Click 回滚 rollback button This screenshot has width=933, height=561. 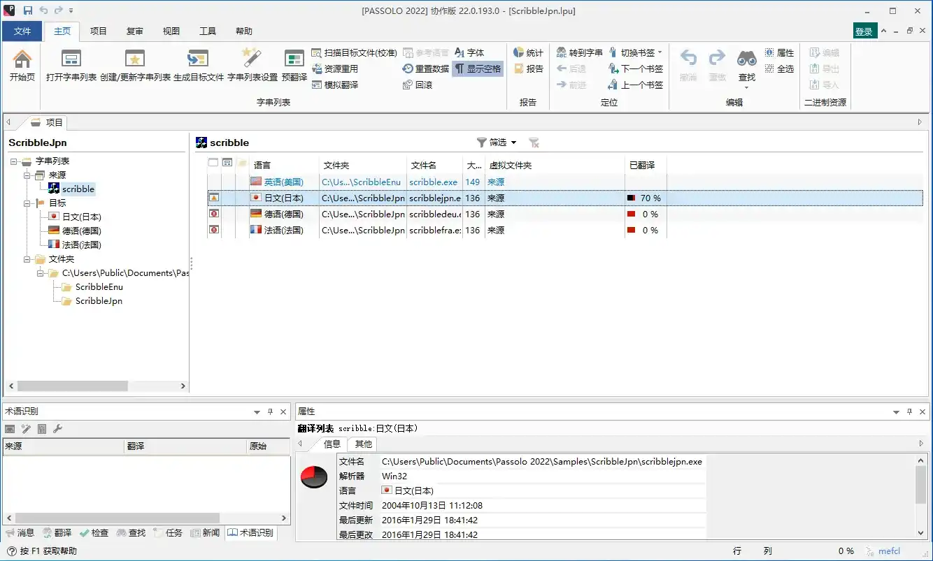click(418, 85)
